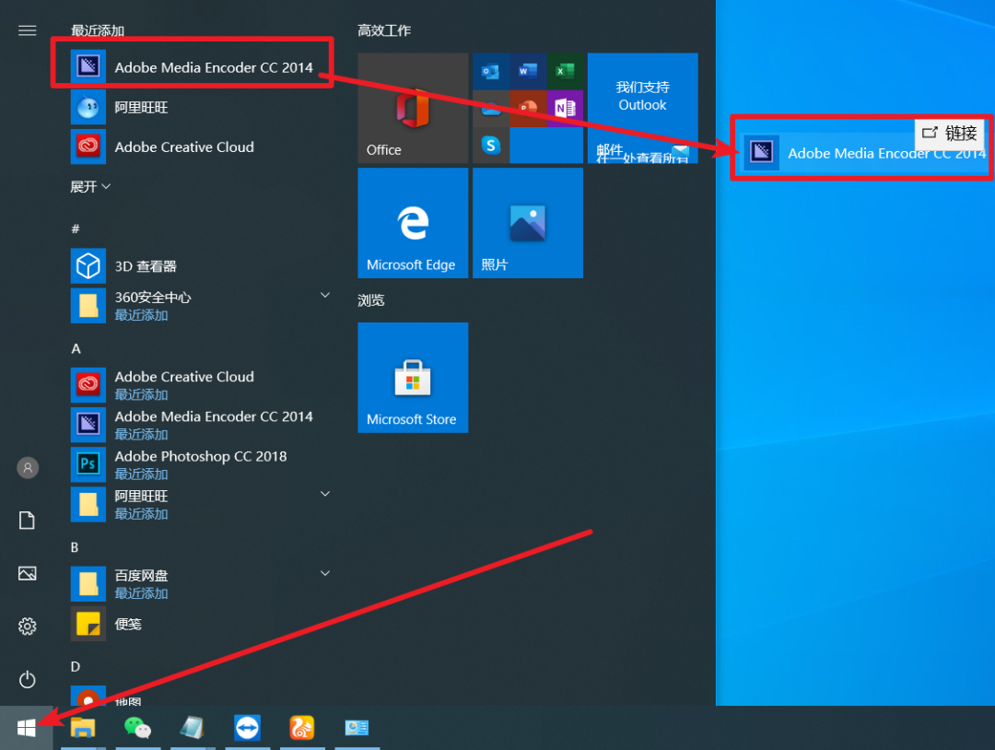Screen dimensions: 995x750
Task: Jump to the B letter index header
Action: click(x=75, y=547)
